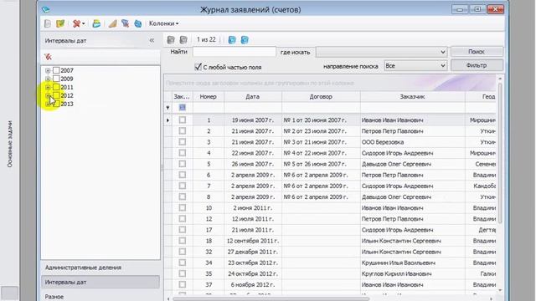Viewport: 536px width, 301px height.
Task: Click the clear filter icon above the year tree
Action: tap(48, 57)
